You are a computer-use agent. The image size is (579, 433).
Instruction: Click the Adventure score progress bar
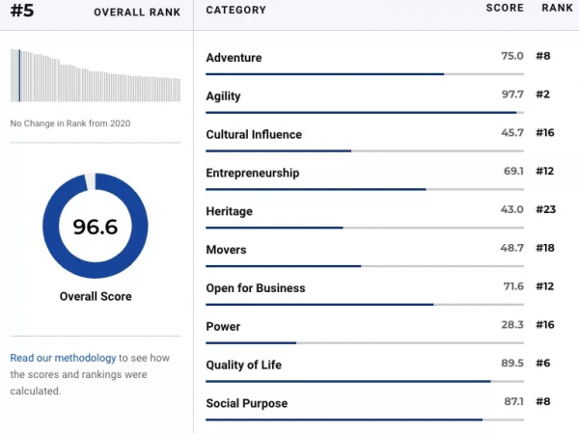(x=365, y=74)
